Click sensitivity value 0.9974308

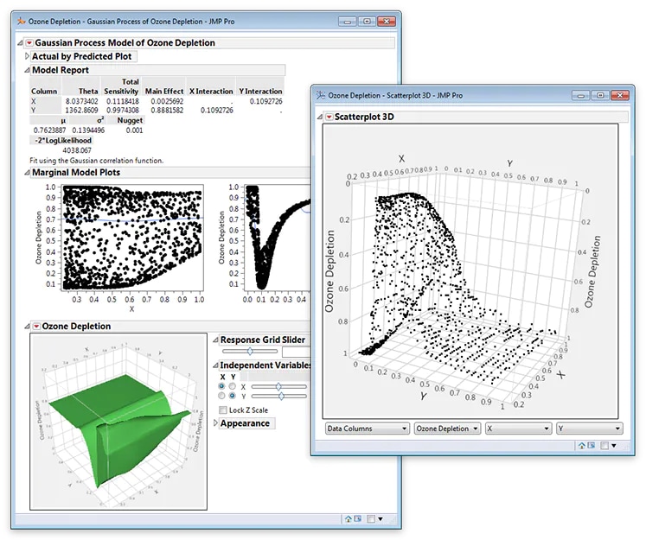click(x=122, y=111)
